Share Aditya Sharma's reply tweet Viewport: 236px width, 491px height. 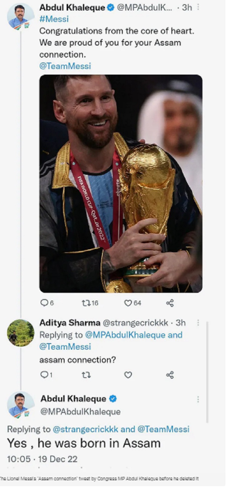pos(170,375)
